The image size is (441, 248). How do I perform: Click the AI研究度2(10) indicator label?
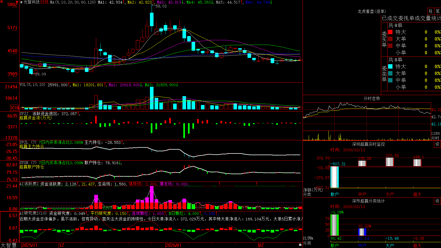tap(33, 213)
